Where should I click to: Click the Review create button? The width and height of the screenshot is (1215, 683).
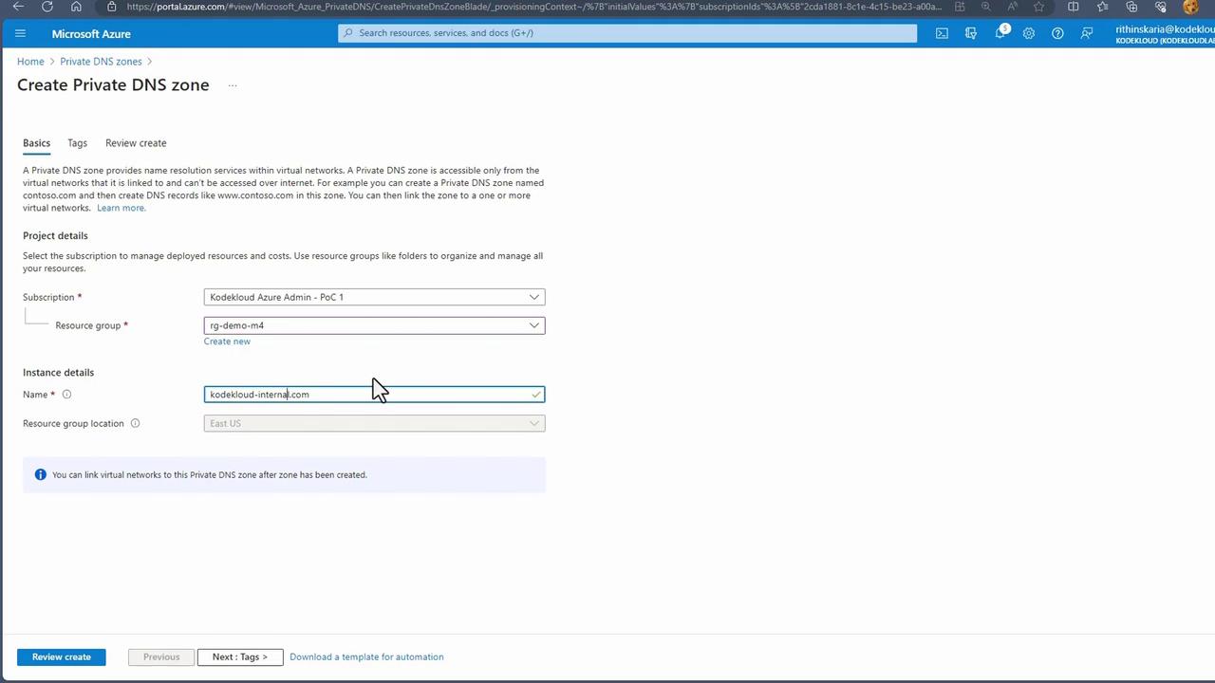(62, 656)
